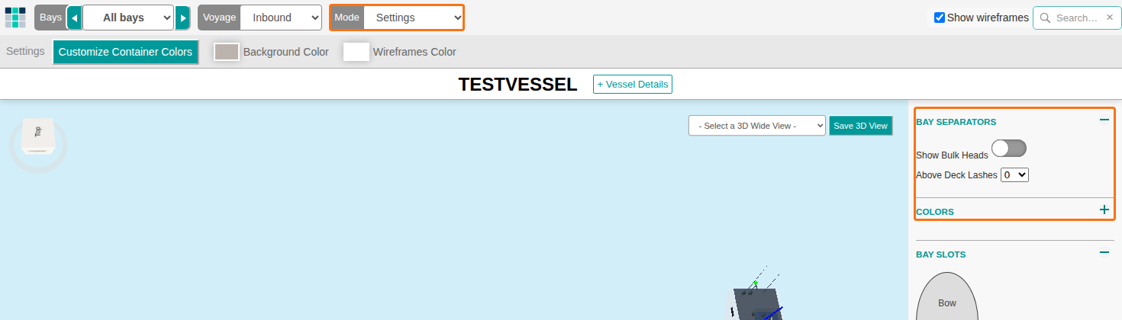Go to next bay arrow
1122x320 pixels.
182,18
